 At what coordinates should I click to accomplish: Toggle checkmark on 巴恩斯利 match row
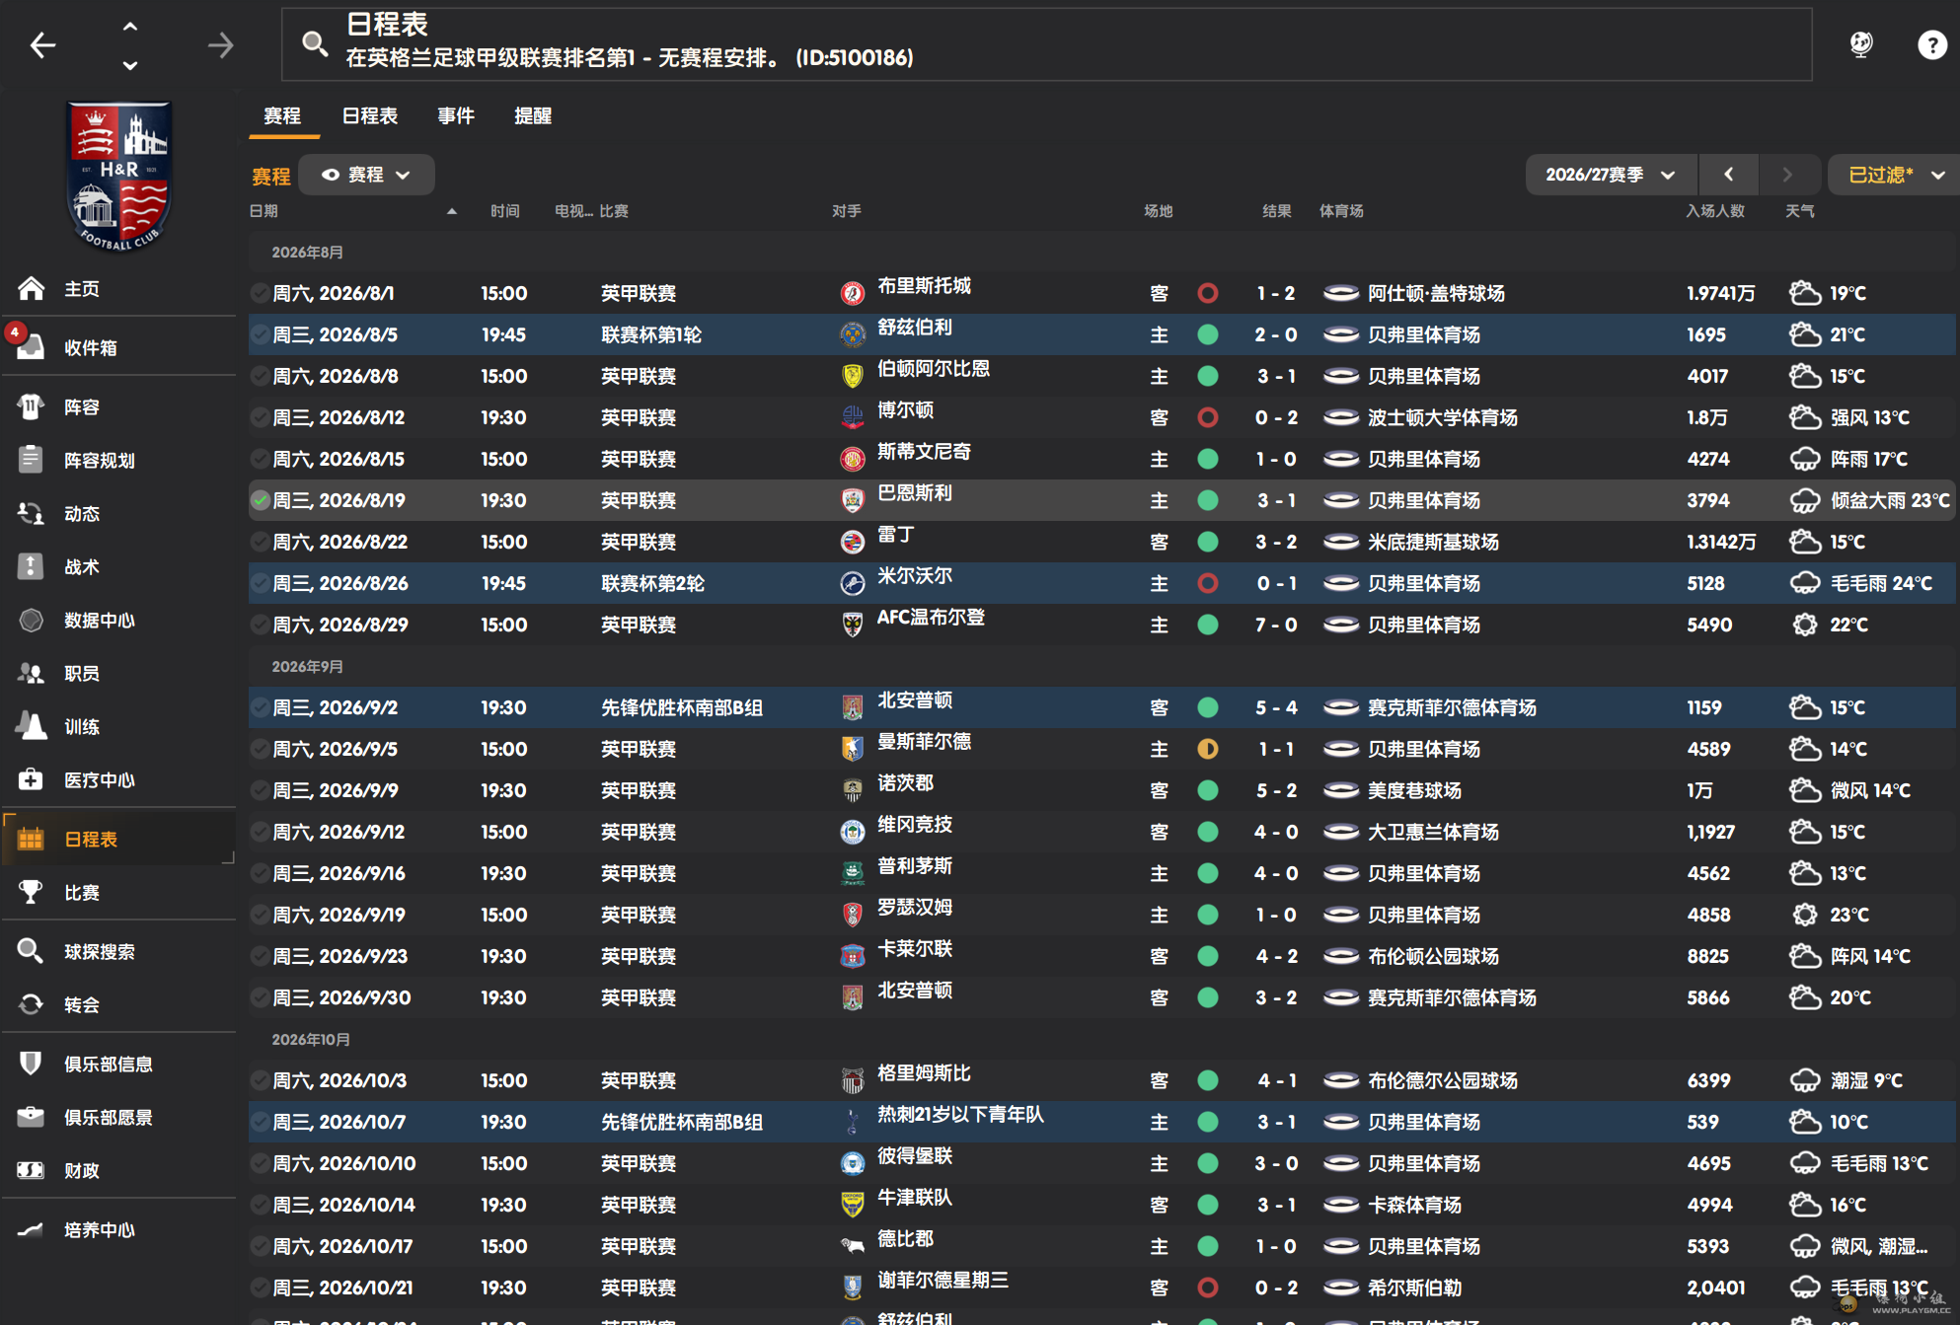pos(260,500)
